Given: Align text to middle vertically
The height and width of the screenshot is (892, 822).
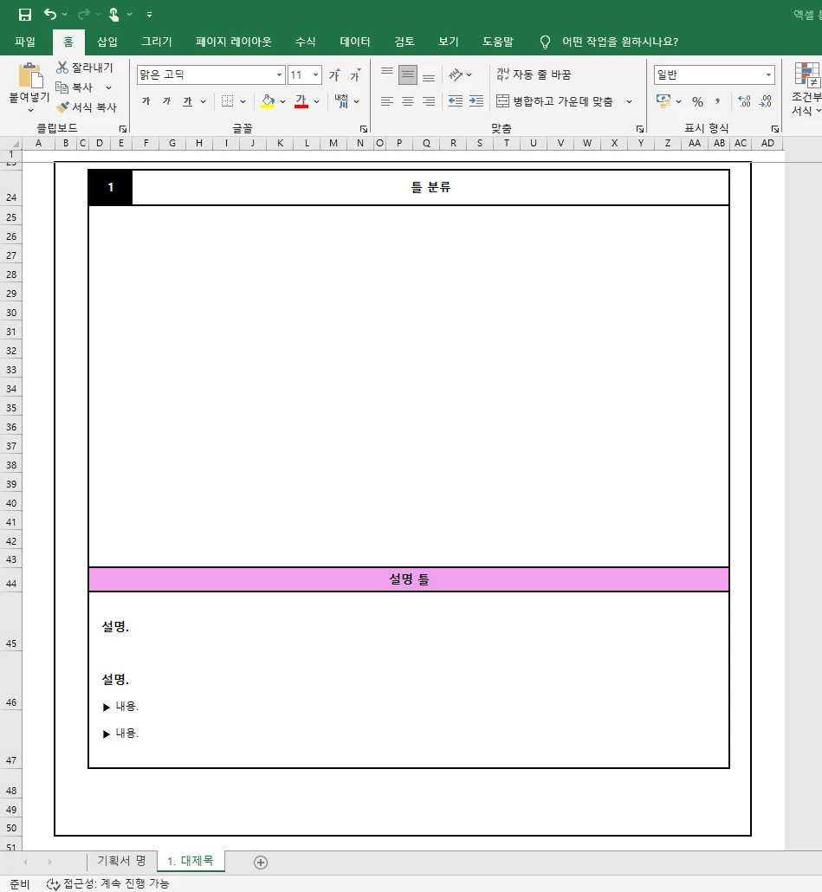Looking at the screenshot, I should click(408, 74).
